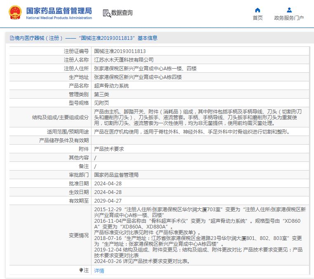Select 江苏水木天蓬科技有限公司 registrant name
Image resolution: width=314 pixels, height=279 pixels.
124,60
